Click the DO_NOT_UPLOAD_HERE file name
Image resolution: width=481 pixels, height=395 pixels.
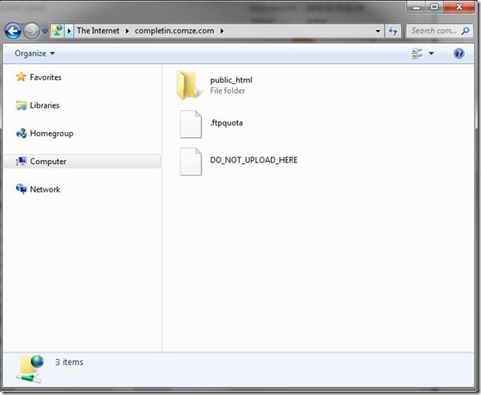coord(254,160)
